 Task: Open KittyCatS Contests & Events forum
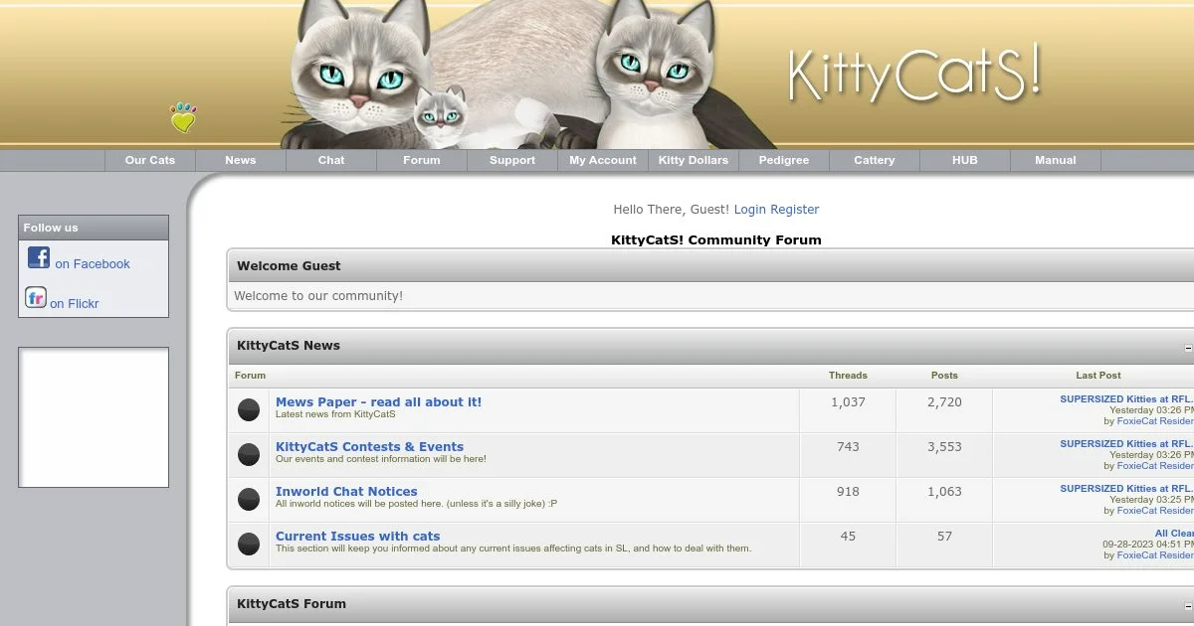tap(369, 447)
